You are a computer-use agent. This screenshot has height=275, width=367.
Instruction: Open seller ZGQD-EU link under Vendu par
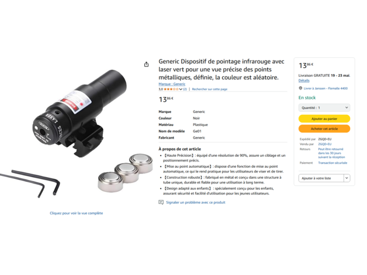(x=325, y=144)
